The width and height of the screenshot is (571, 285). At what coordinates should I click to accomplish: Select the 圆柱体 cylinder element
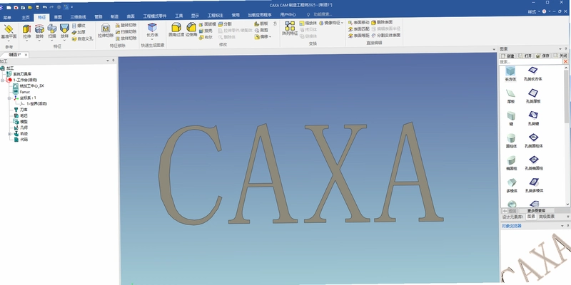511,141
